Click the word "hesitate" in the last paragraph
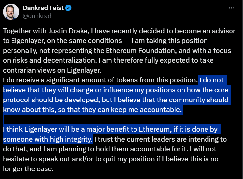Screen dimensions: 243x179 (15, 159)
